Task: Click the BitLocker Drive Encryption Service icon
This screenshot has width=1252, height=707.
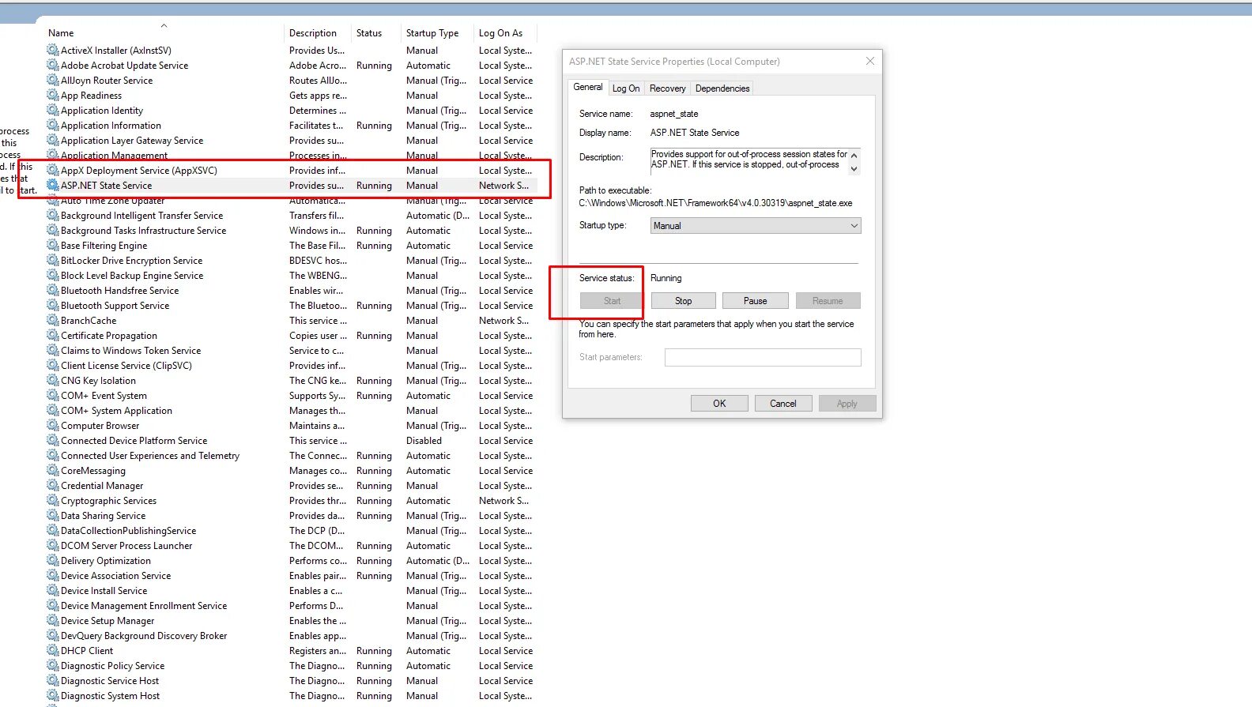Action: [53, 260]
